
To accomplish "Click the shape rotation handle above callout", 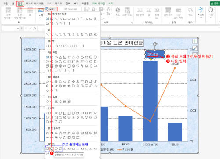I will tap(155, 44).
